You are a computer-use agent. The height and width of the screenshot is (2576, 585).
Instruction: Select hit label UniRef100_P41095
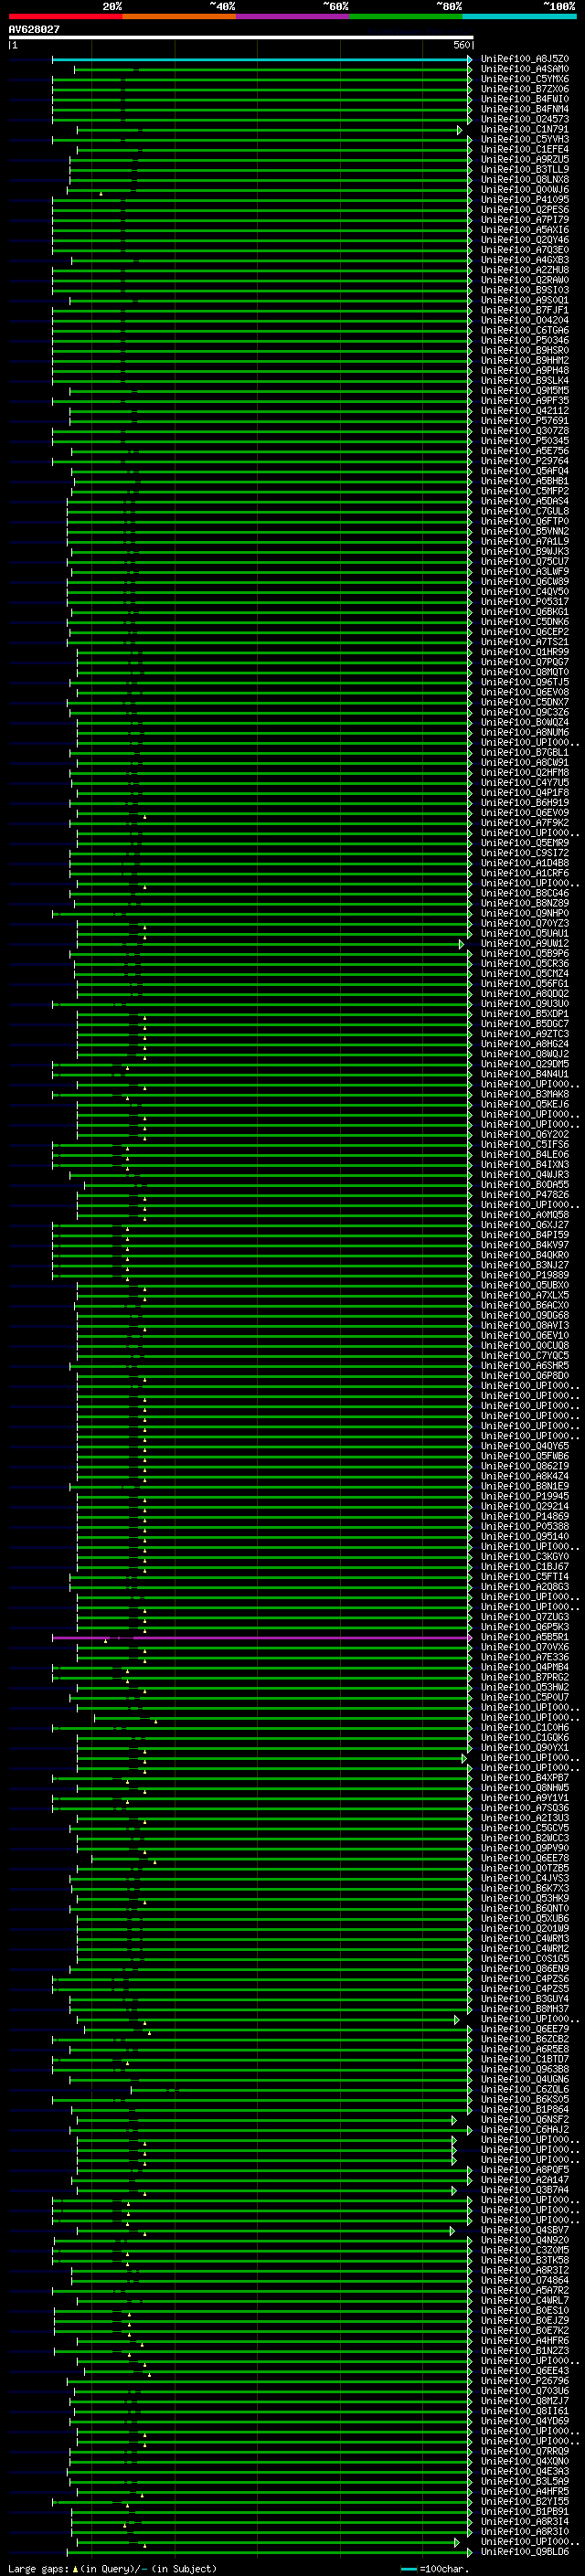click(525, 199)
